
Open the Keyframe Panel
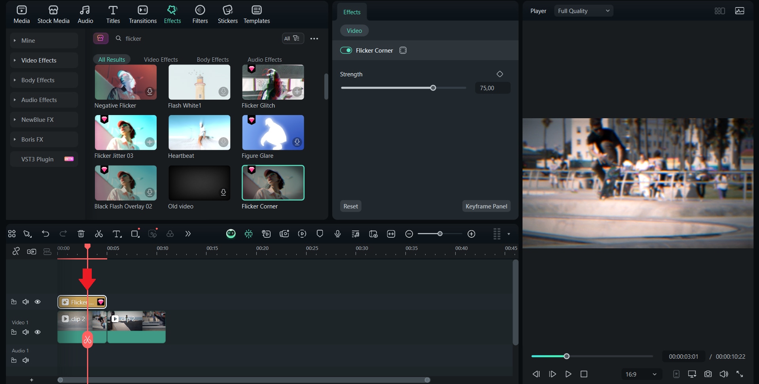pos(486,206)
